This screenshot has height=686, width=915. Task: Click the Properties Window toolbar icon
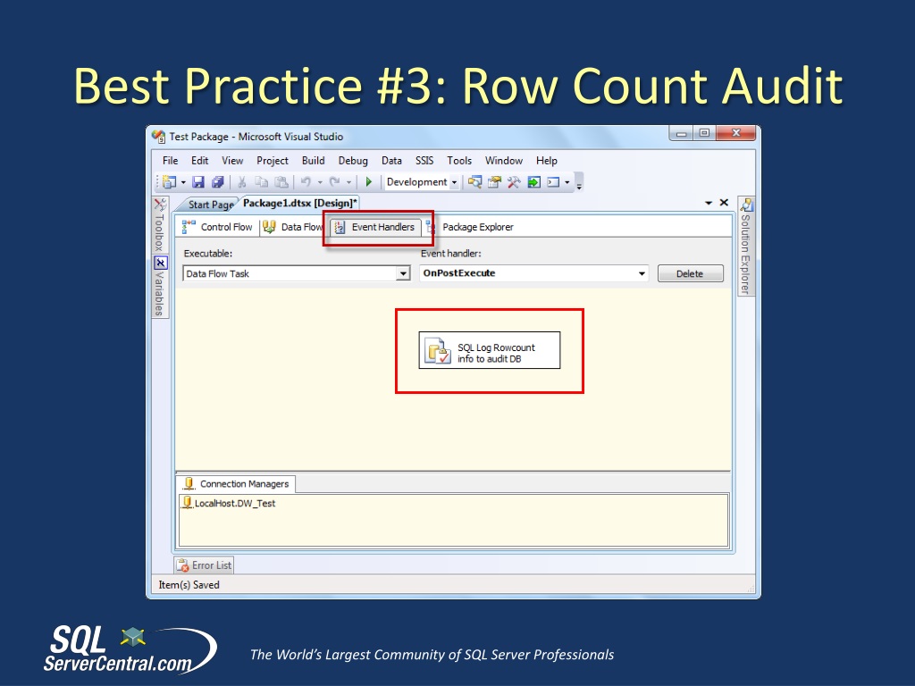pos(494,182)
